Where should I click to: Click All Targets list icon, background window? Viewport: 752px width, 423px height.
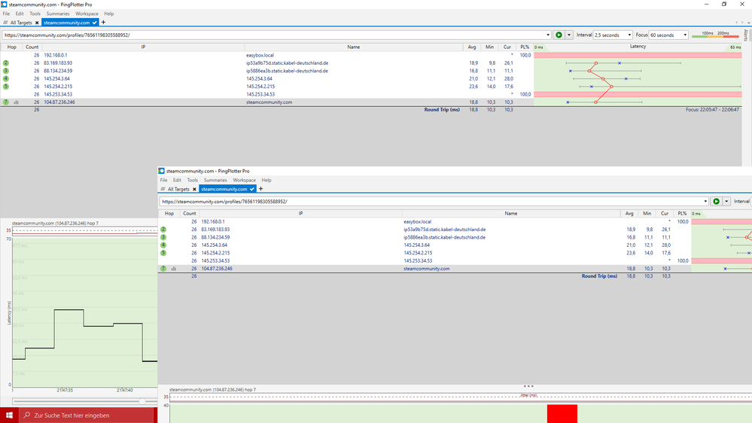(x=5, y=23)
